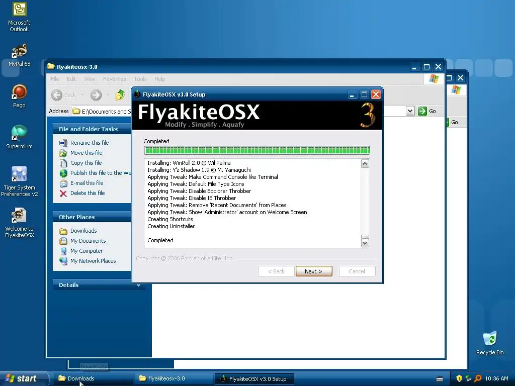
Task: Select 'Creating Uninstaller' log line
Action: coord(171,227)
